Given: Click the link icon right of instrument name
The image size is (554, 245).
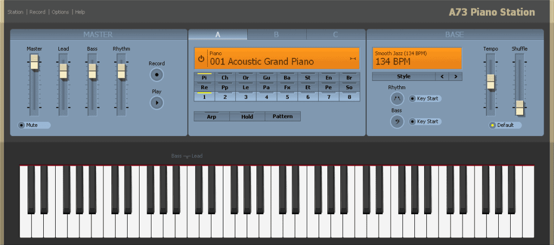Looking at the screenshot, I should (x=353, y=58).
